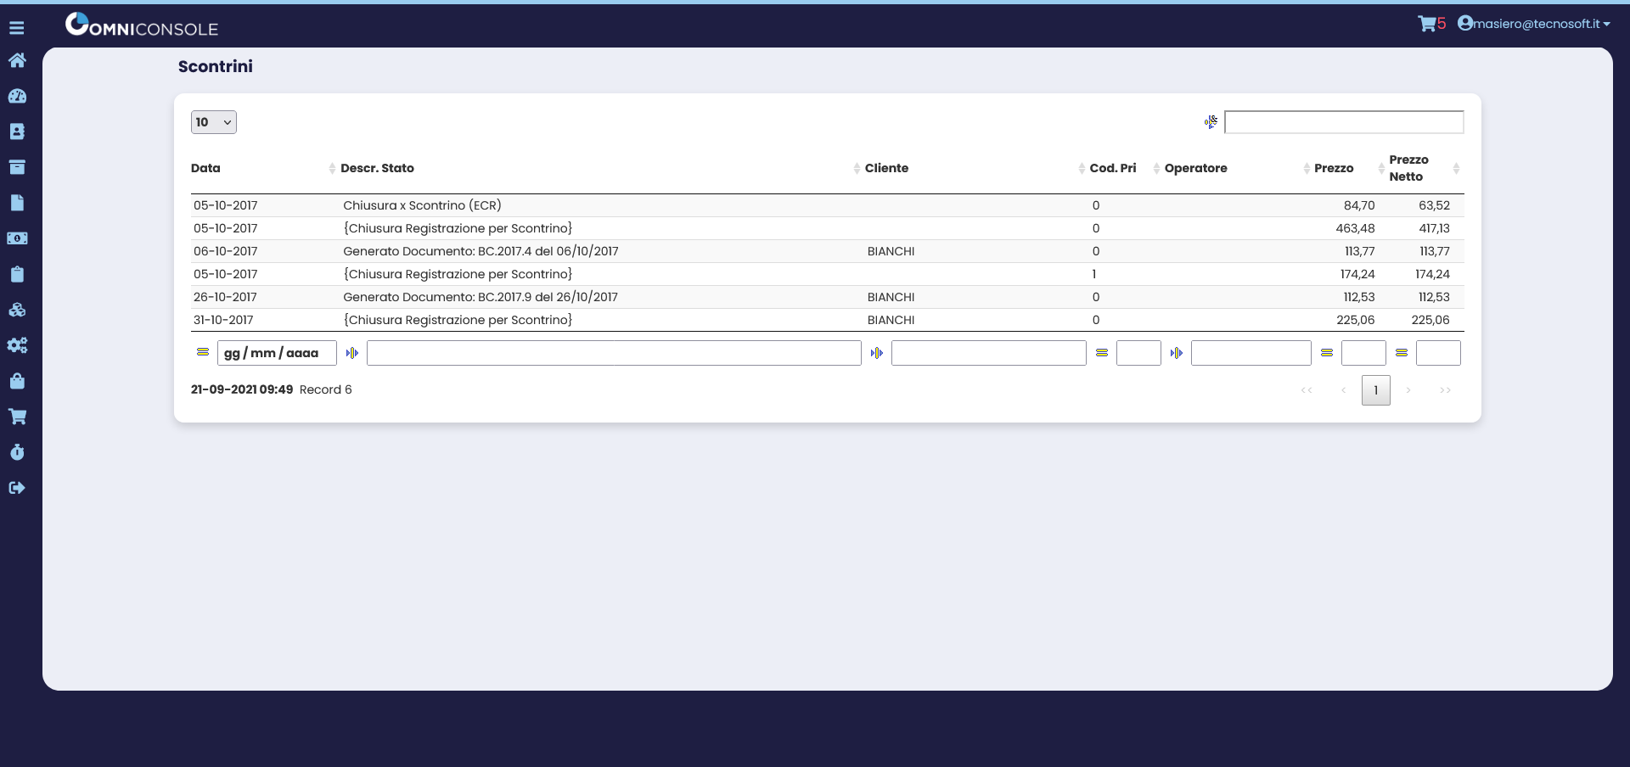The image size is (1630, 767).
Task: Open the dashboard gauge icon
Action: coord(17,96)
